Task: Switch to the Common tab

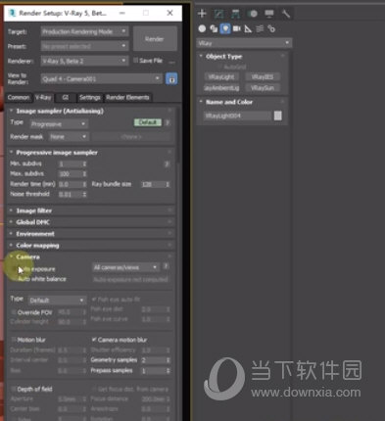Action: coord(19,97)
